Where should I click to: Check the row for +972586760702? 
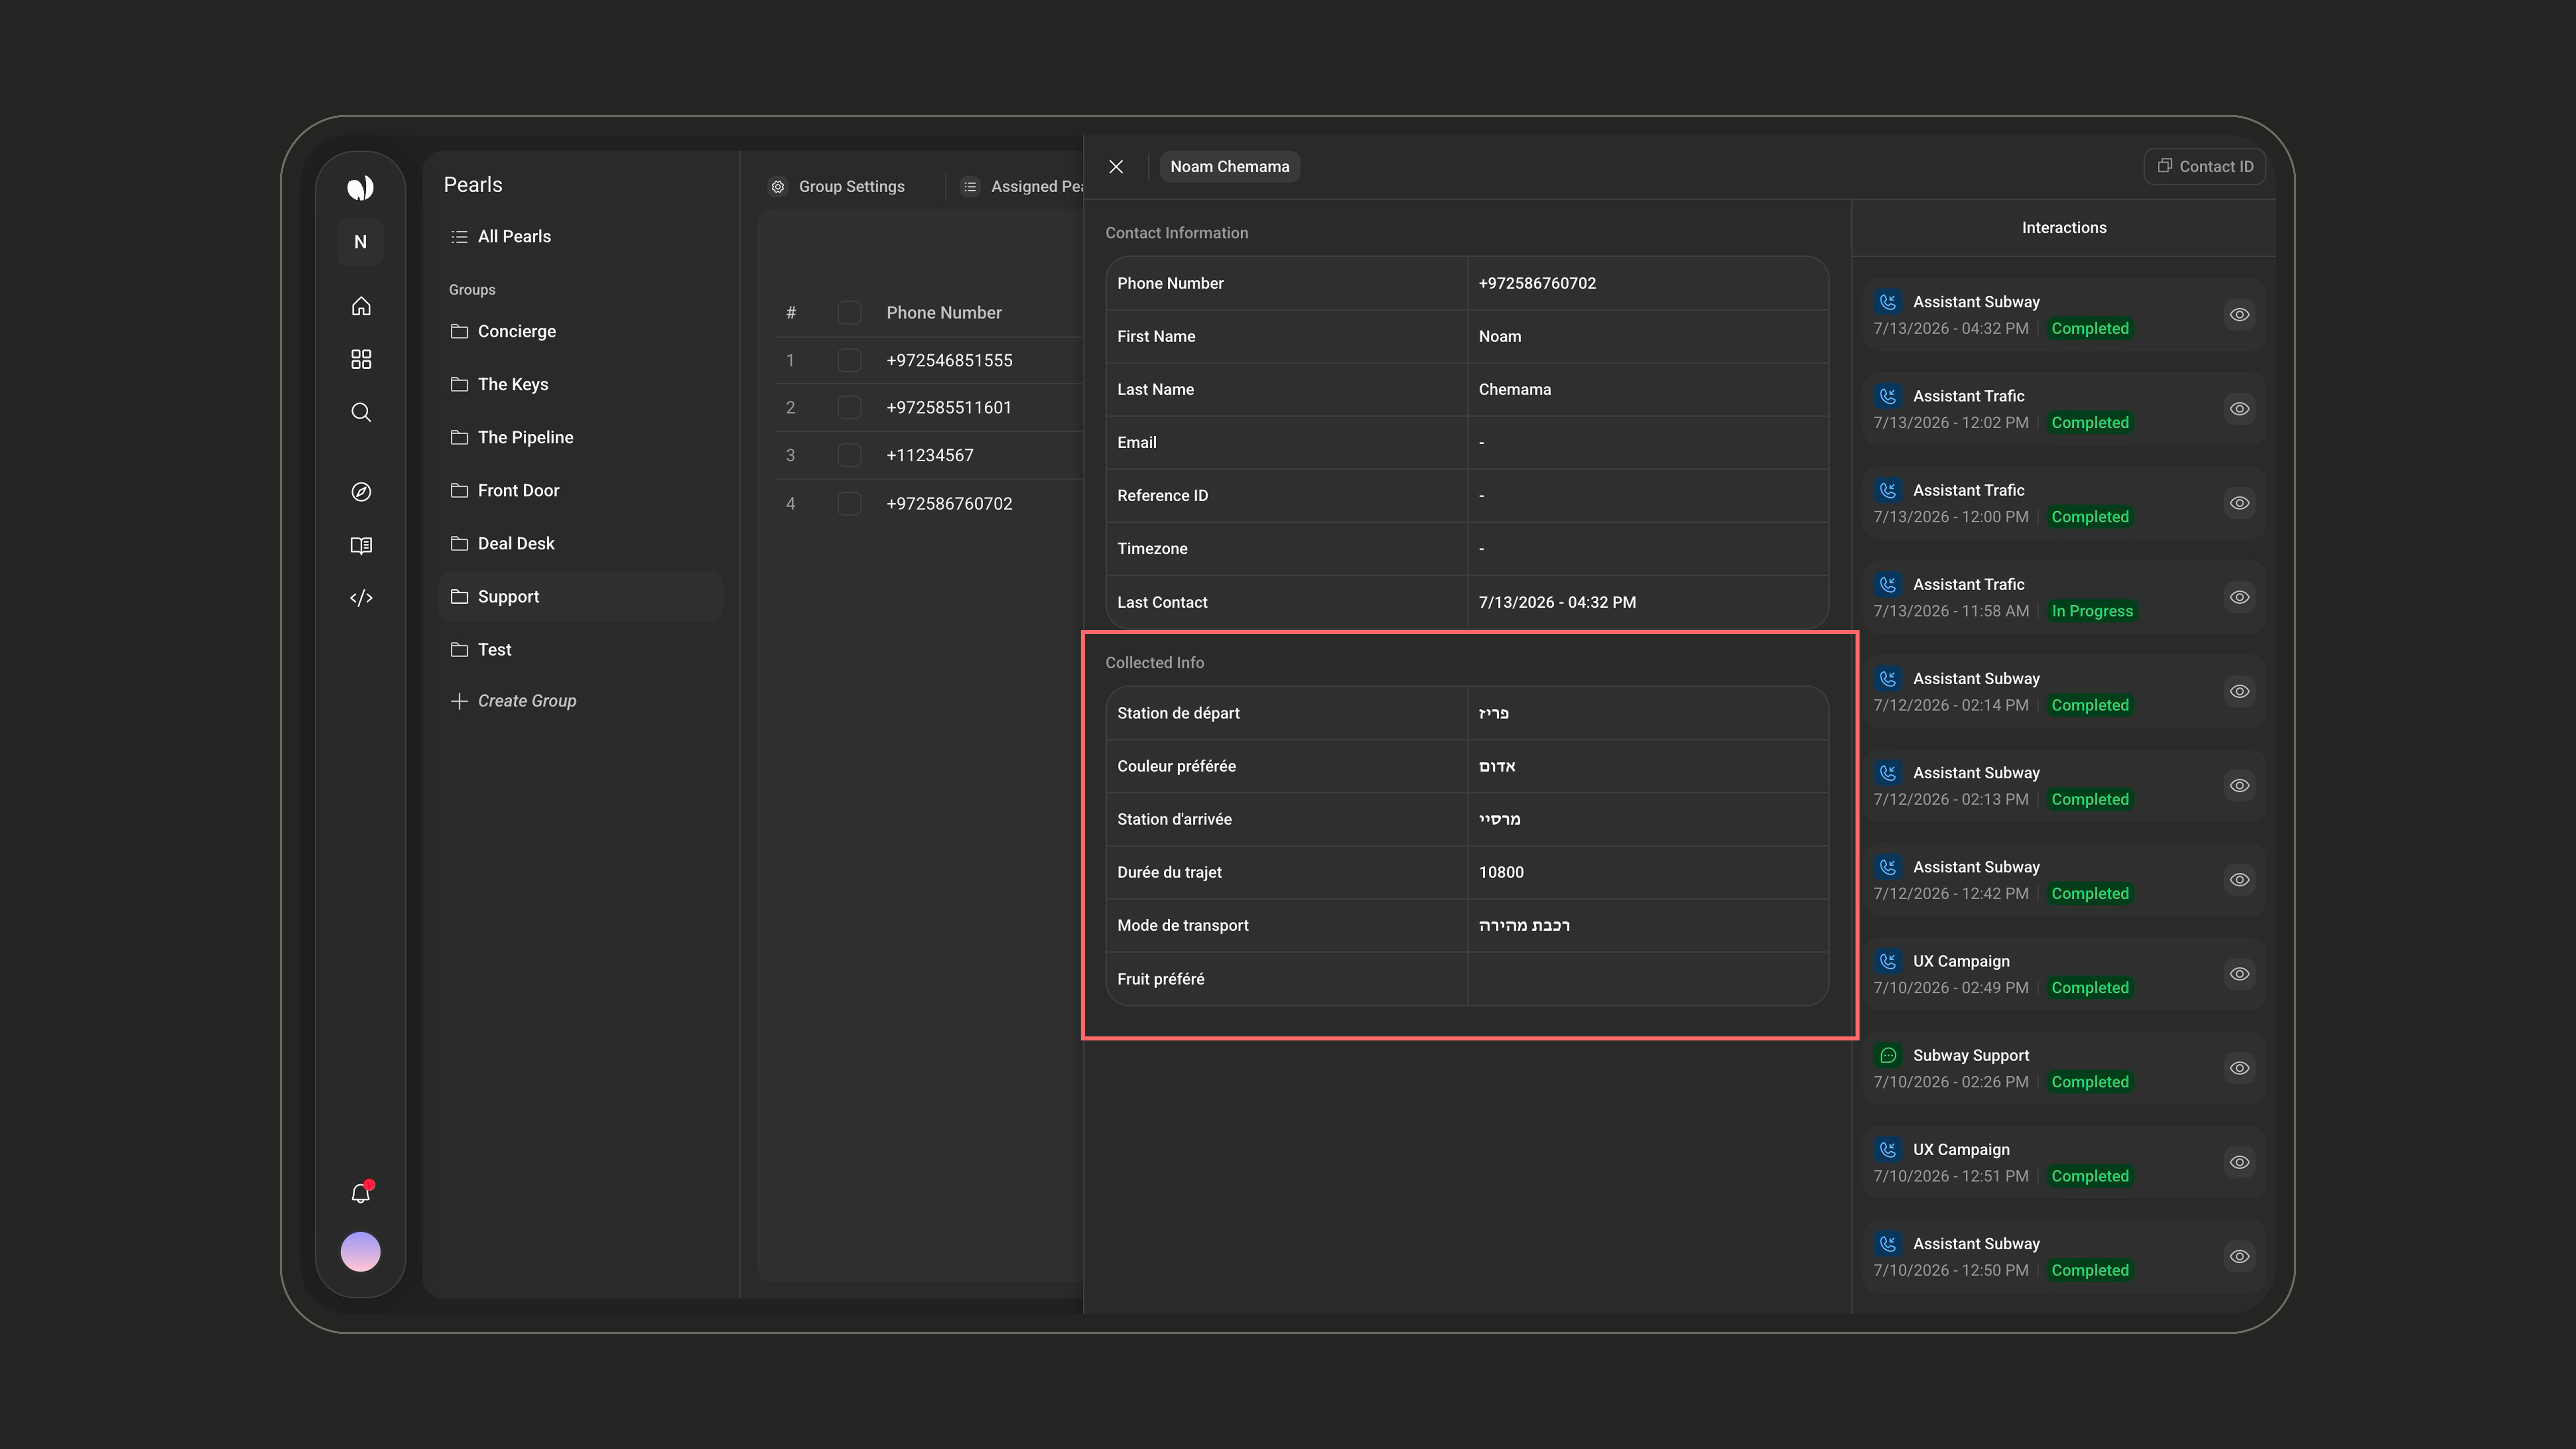coord(849,504)
